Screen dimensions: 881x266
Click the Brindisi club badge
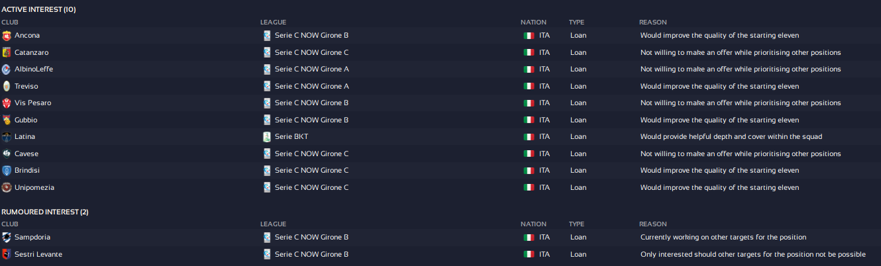[x=7, y=171]
